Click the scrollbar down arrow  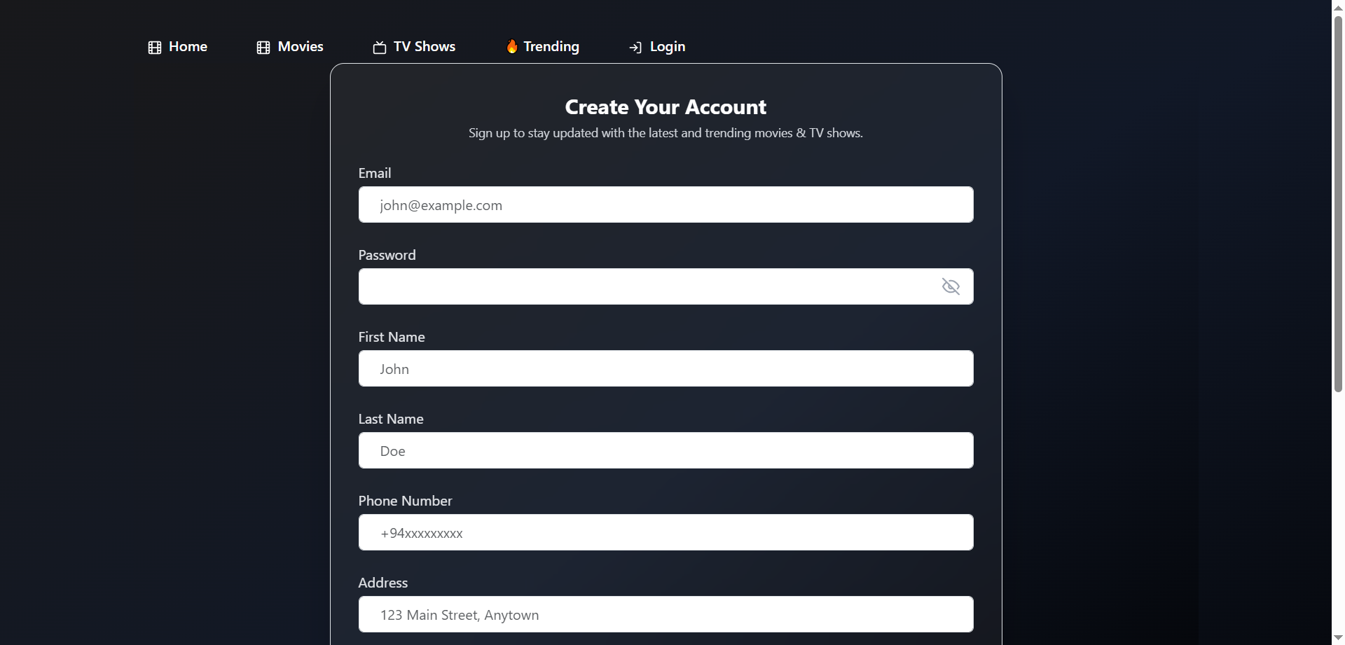(1338, 638)
